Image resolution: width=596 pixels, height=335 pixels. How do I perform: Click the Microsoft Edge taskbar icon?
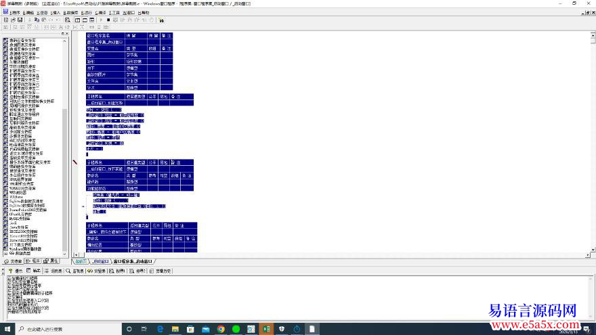[x=161, y=329]
